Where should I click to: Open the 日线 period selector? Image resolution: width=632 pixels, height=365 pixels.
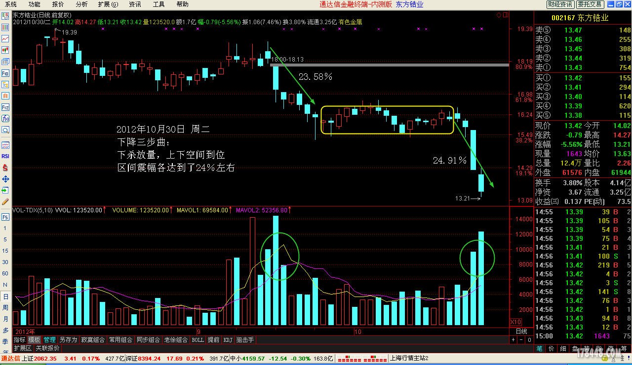[521, 332]
